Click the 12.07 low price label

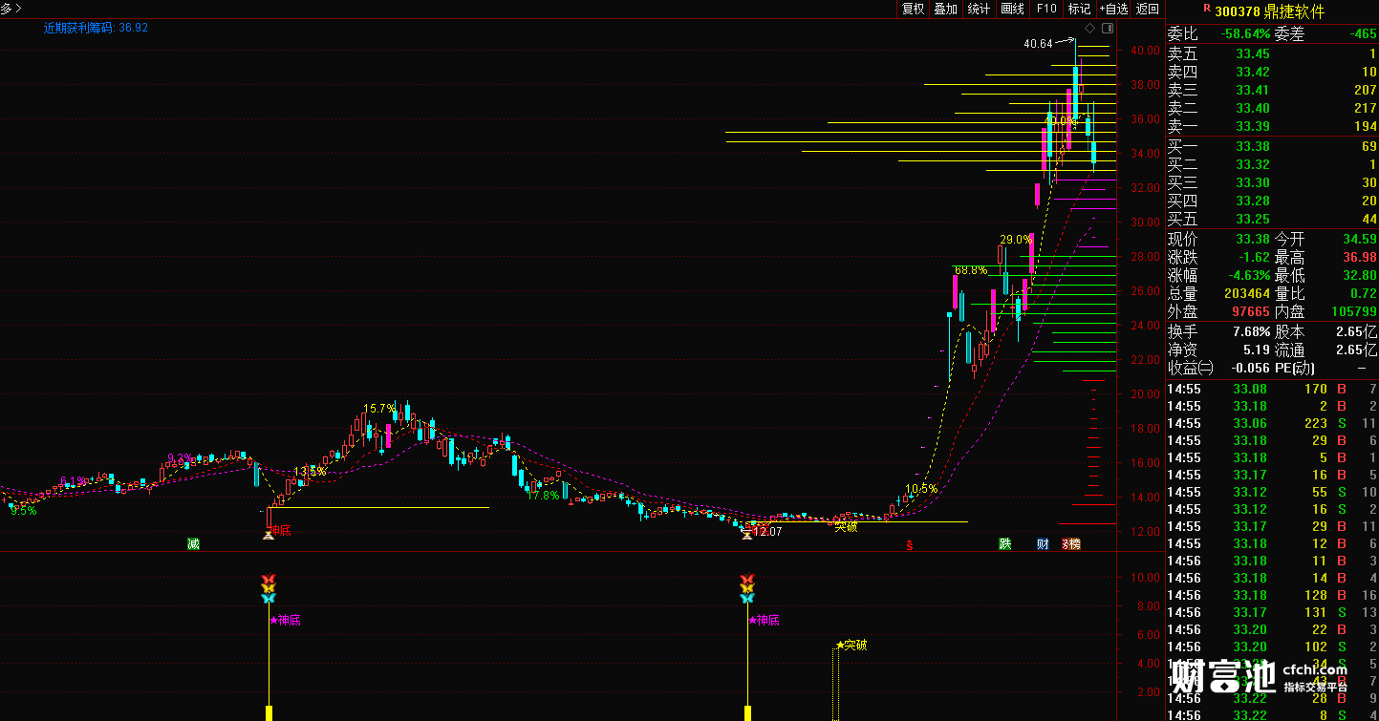tap(767, 532)
